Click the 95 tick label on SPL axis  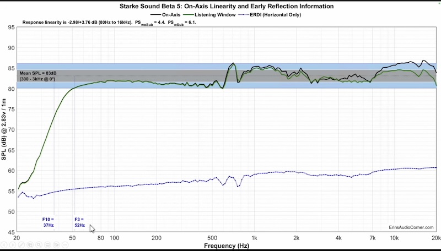point(11,28)
